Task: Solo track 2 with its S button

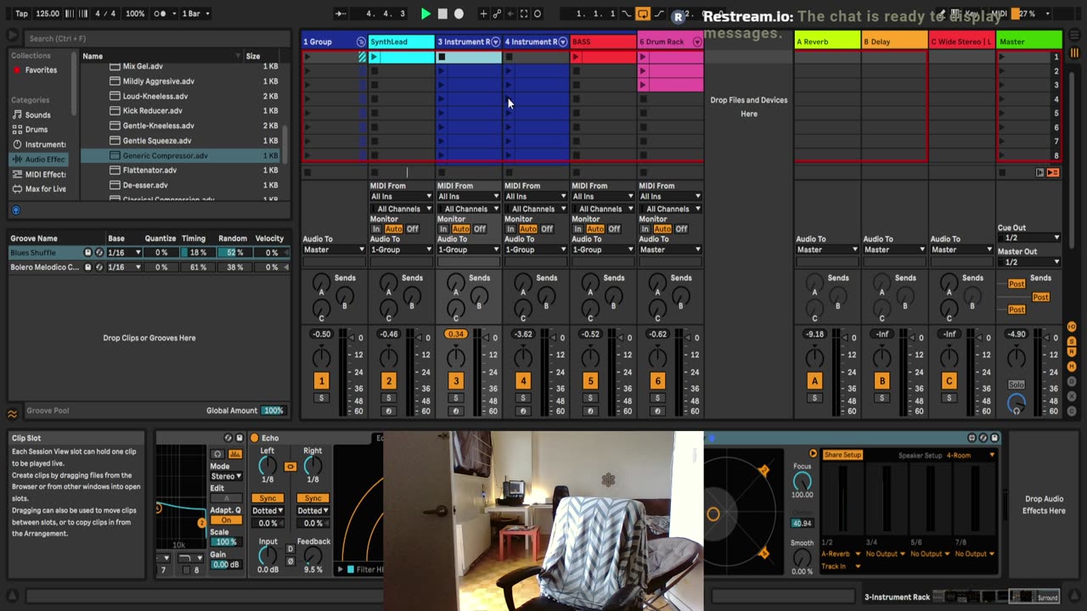Action: pos(389,398)
